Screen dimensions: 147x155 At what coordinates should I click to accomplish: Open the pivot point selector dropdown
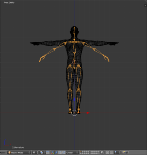tap(43, 153)
